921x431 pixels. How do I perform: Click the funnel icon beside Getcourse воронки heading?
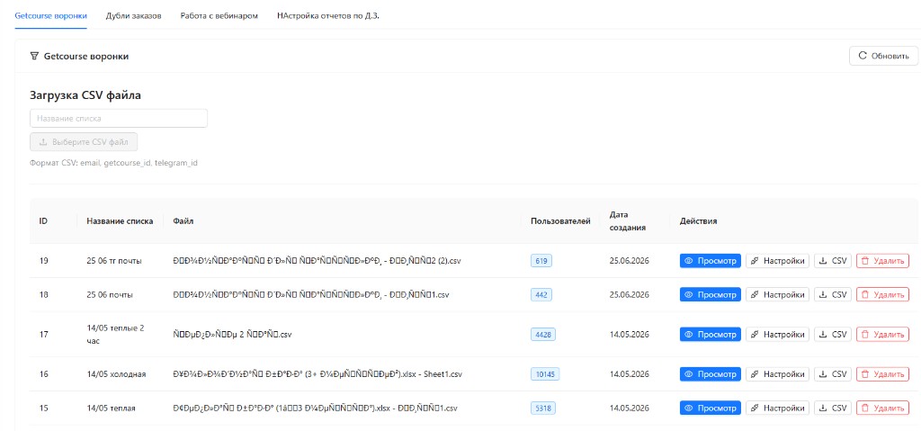[34, 57]
